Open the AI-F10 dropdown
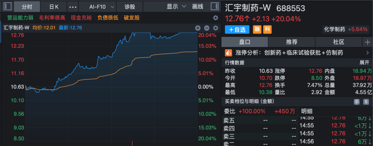 coord(97,7)
